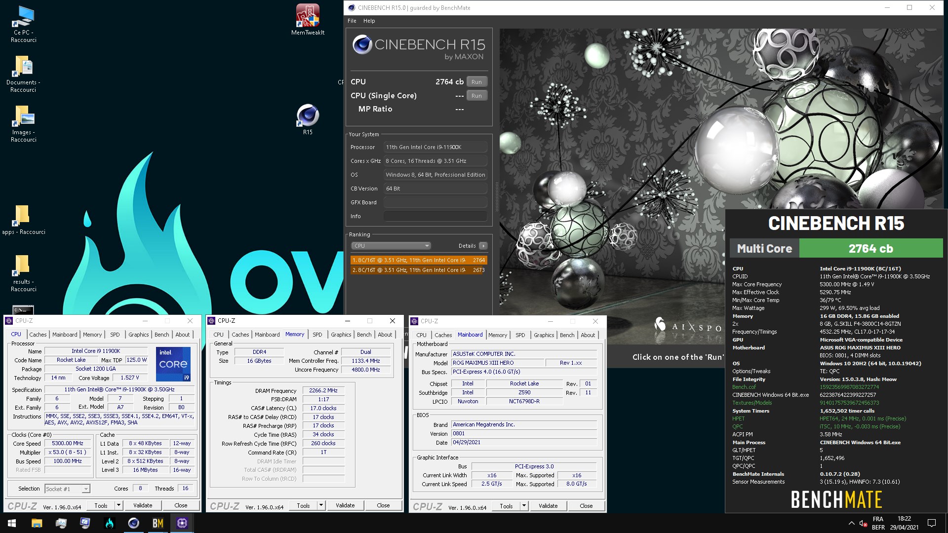Image resolution: width=948 pixels, height=533 pixels.
Task: Click the Mainboard CPU-Z window title icon
Action: coord(414,321)
